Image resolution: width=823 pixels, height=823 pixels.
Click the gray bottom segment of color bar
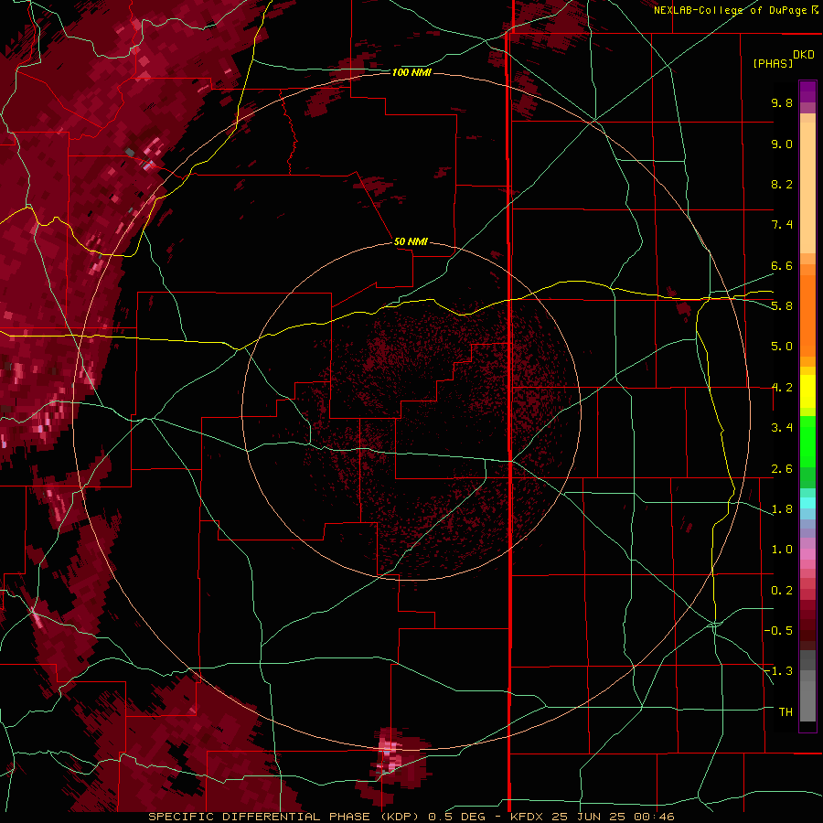pos(807,688)
